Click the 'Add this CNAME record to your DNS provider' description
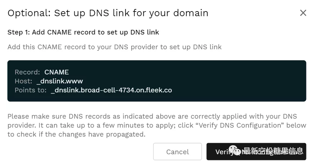This screenshot has width=314, height=165. pyautogui.click(x=115, y=47)
